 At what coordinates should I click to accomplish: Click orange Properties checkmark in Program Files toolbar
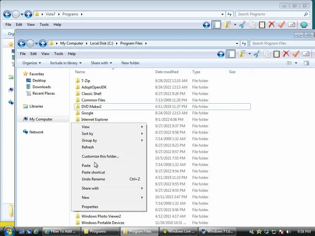point(296,54)
